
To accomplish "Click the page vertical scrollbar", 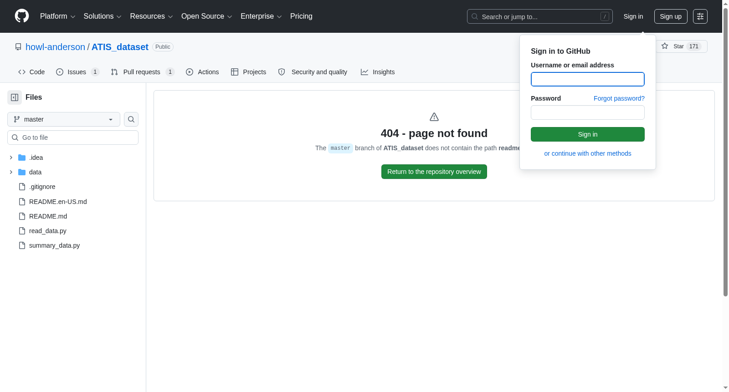I will coord(725,153).
